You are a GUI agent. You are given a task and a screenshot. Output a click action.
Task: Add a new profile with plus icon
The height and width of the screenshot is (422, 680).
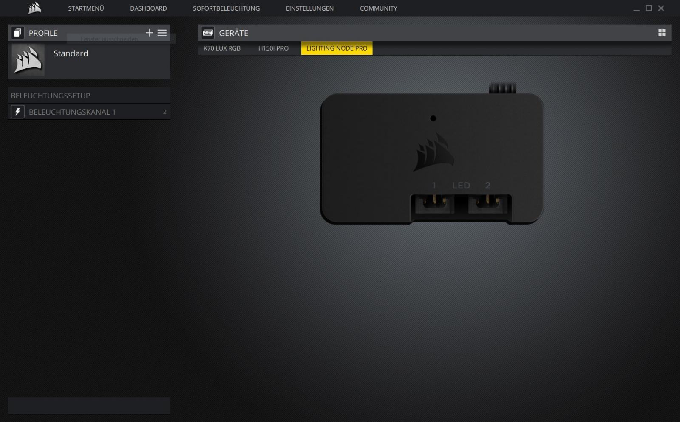pos(149,33)
